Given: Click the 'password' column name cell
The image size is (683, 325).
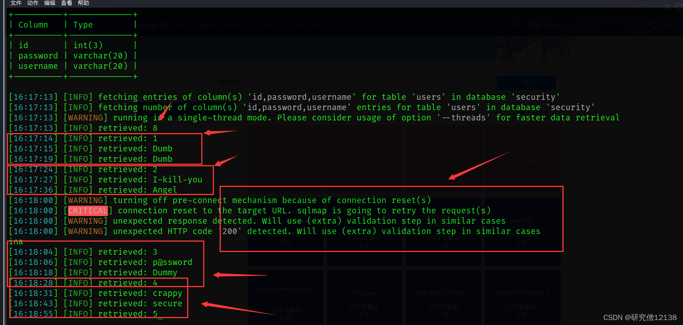Looking at the screenshot, I should [38, 56].
